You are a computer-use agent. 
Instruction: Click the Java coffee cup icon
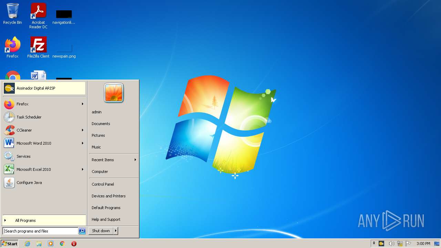pyautogui.click(x=9, y=183)
